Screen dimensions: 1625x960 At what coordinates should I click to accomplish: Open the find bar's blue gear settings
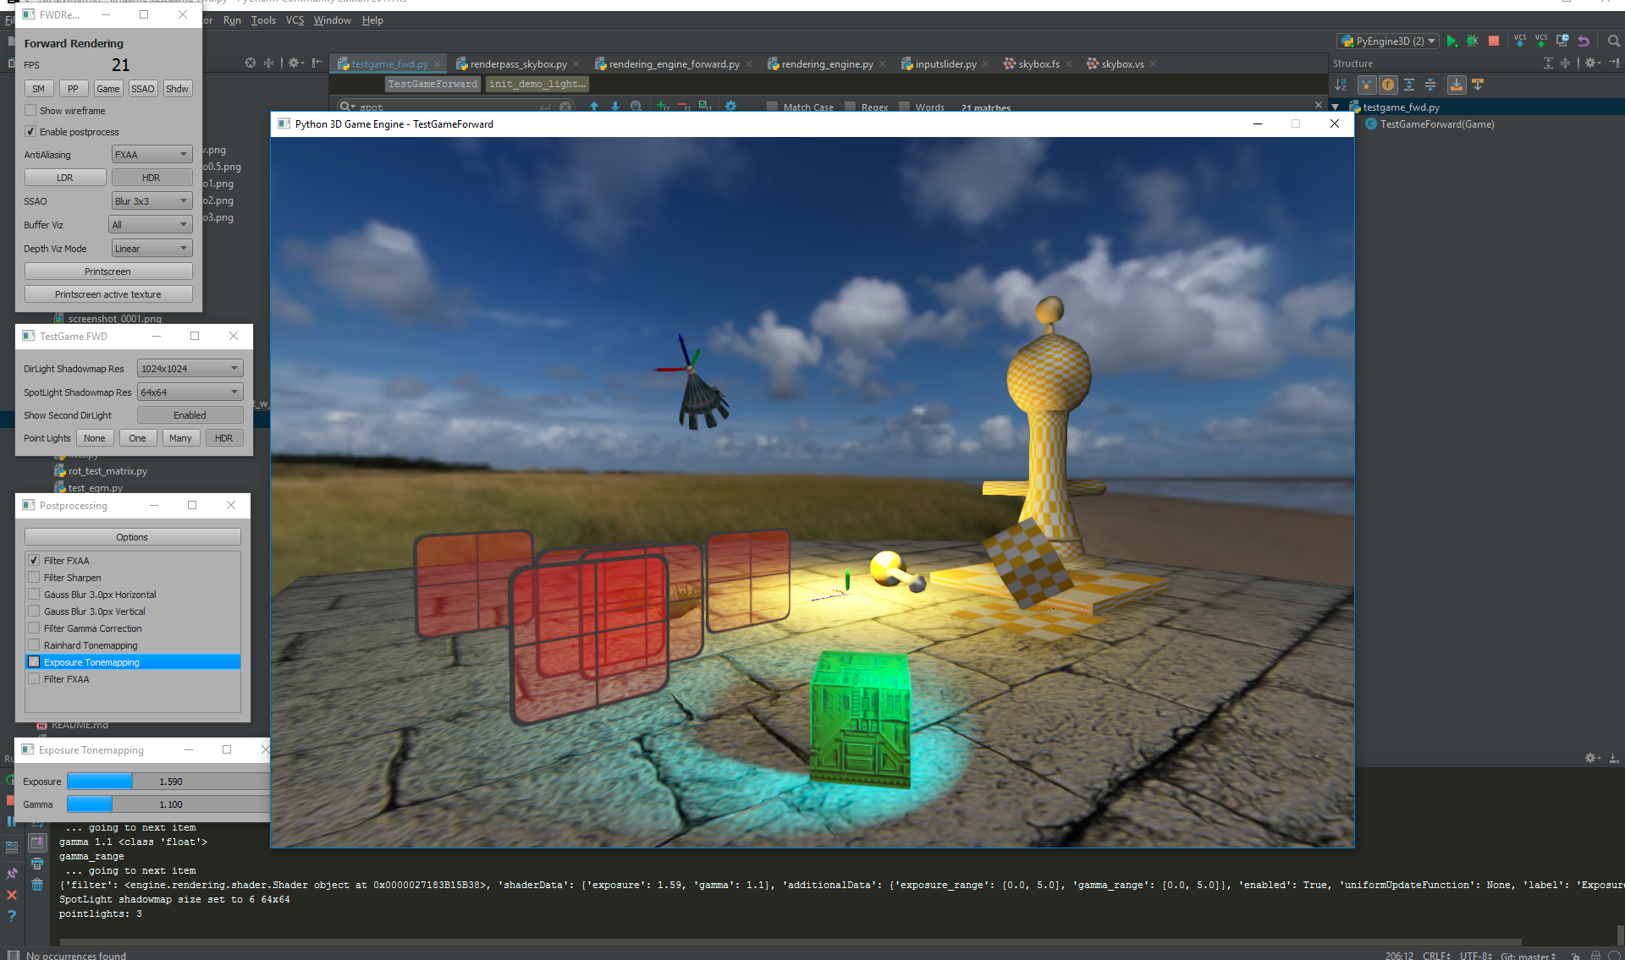point(731,107)
